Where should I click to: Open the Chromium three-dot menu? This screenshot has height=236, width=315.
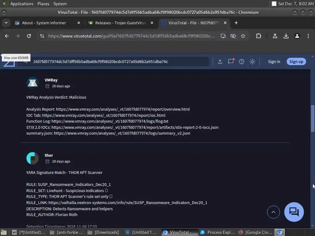308,36
